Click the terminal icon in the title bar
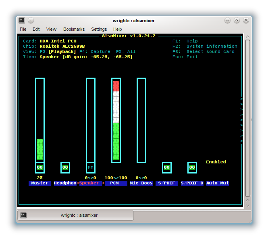This screenshot has height=239, width=268. click(22, 20)
